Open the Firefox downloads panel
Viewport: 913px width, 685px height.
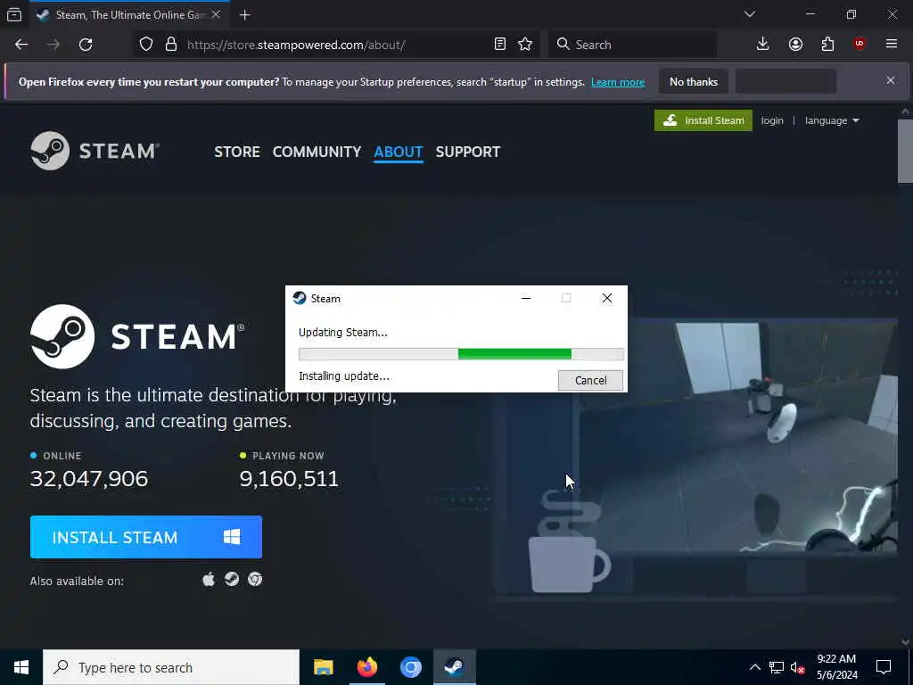coord(762,45)
